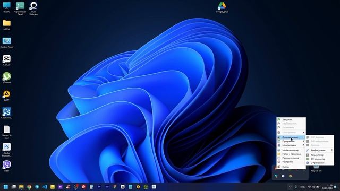The image size is (340, 191).
Task: Open the Windows Start menu
Action: pyautogui.click(x=6, y=187)
